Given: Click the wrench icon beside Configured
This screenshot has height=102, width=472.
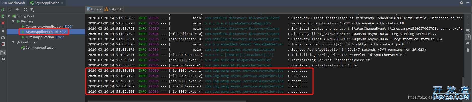Looking at the screenshot, I should point(18,42).
